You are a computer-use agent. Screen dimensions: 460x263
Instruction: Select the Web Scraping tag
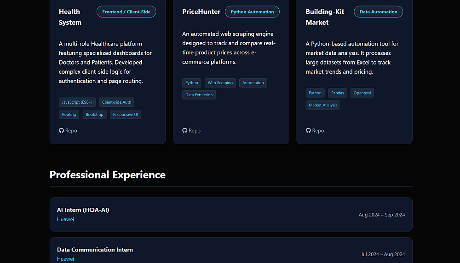pos(220,83)
